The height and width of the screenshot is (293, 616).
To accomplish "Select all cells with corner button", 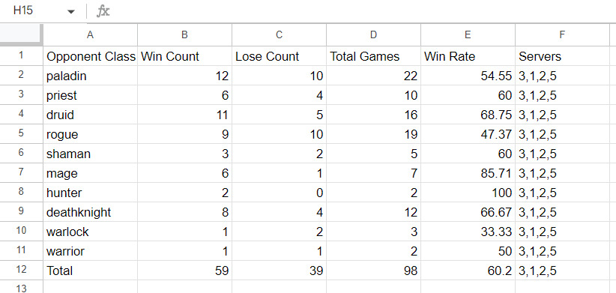I will click(21, 35).
